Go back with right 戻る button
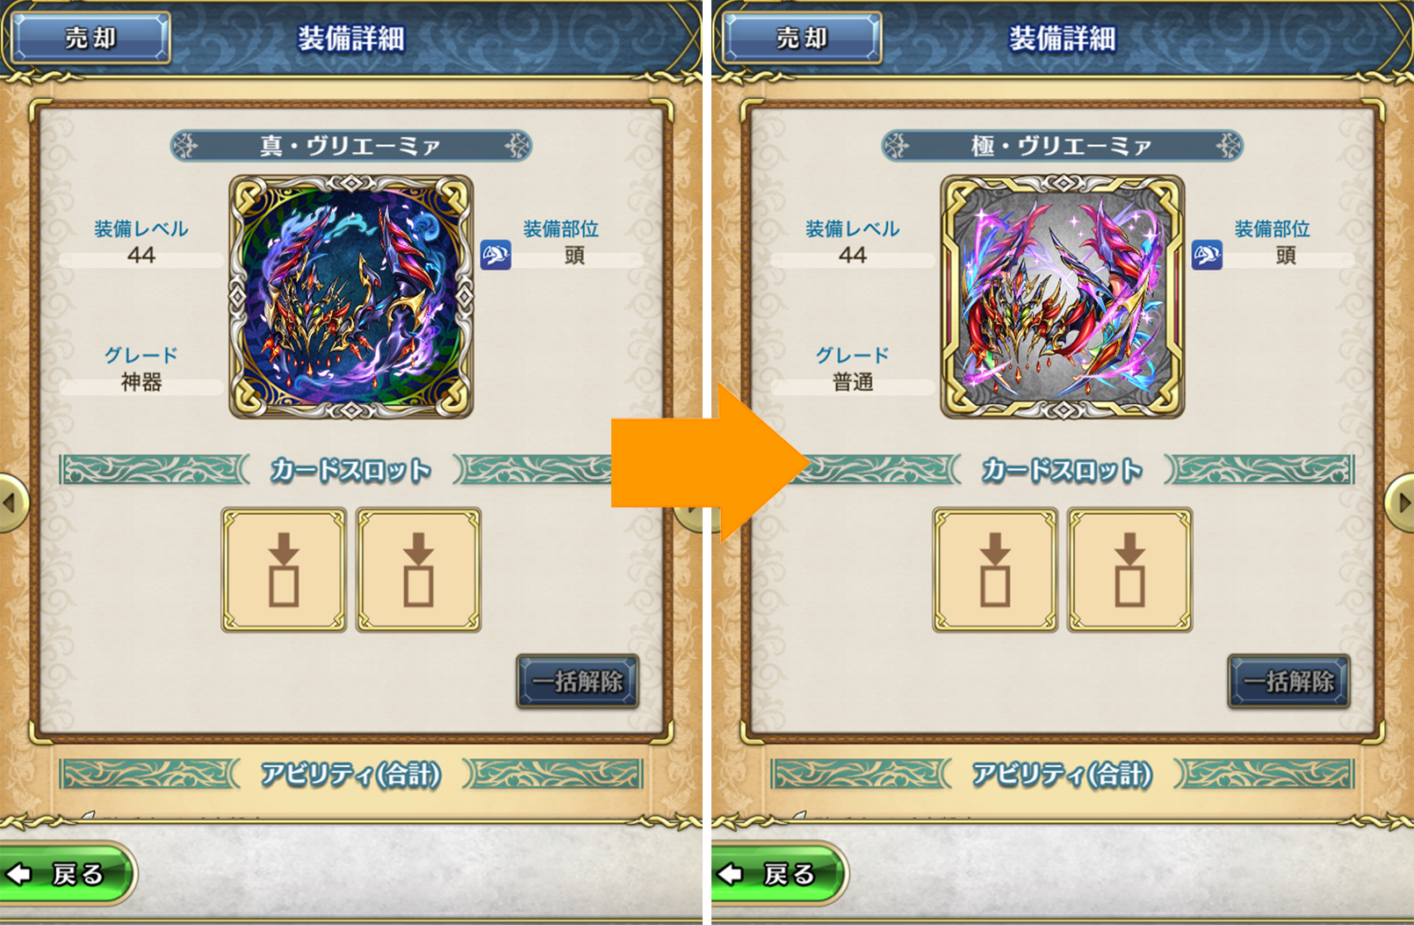 point(777,873)
